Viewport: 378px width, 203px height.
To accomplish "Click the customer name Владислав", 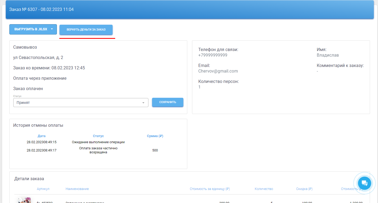I will tap(328, 55).
